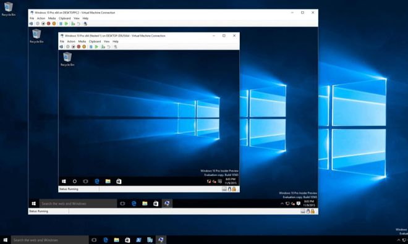
Task: Click host taskbar search box
Action: (x=49, y=240)
